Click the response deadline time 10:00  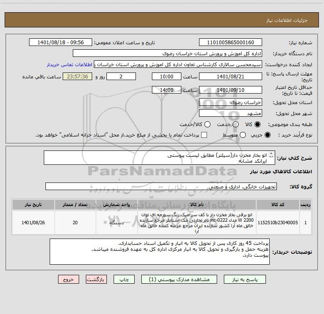pyautogui.click(x=167, y=77)
